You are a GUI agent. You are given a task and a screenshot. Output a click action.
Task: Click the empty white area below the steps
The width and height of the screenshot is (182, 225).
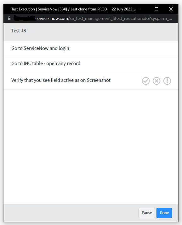(x=91, y=147)
